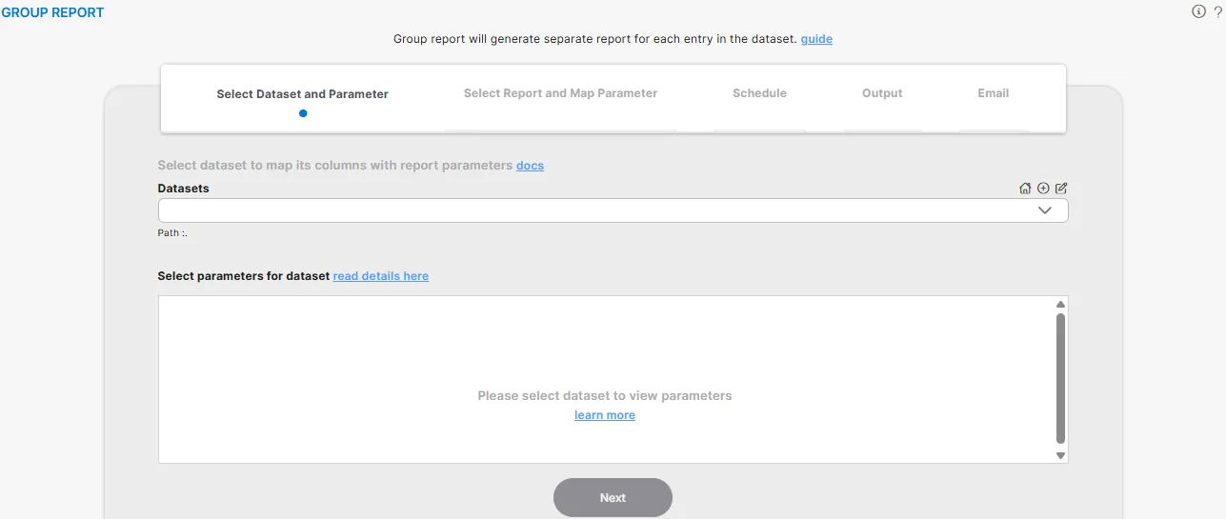The width and height of the screenshot is (1226, 519).
Task: Click the parameters list scroll down arrow
Action: 1060,455
